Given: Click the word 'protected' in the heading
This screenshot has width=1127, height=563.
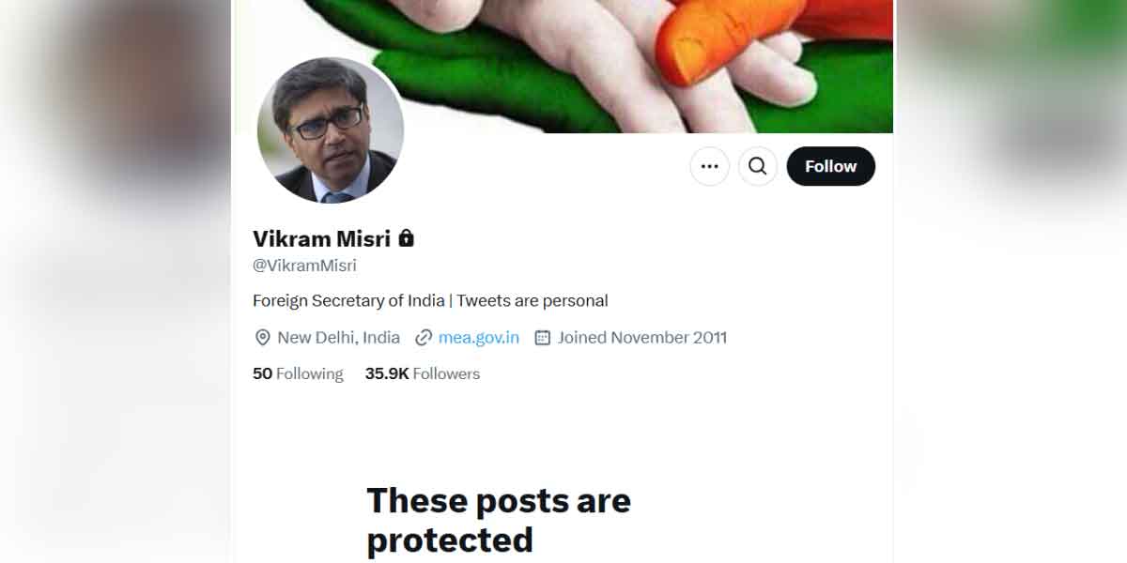Looking at the screenshot, I should [449, 540].
